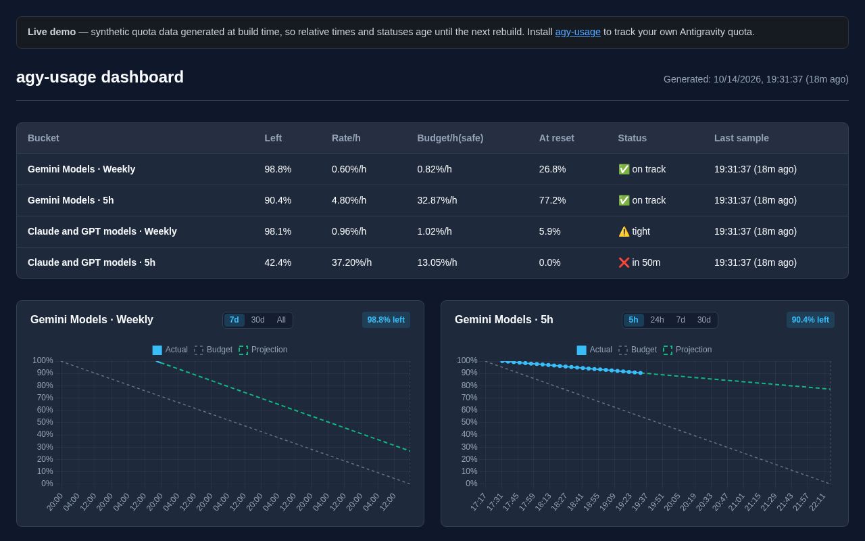
Task: Click the Generated timestamp text
Action: (x=756, y=79)
